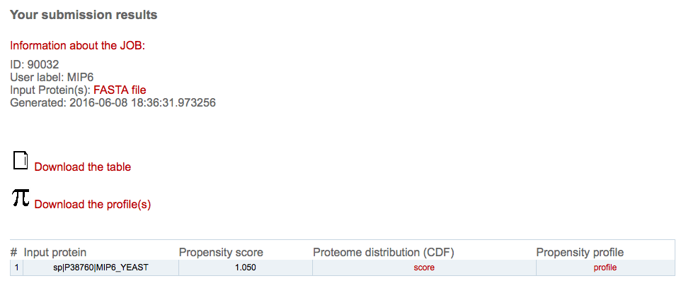Select row number 1 cell
686x288 pixels.
point(16,268)
